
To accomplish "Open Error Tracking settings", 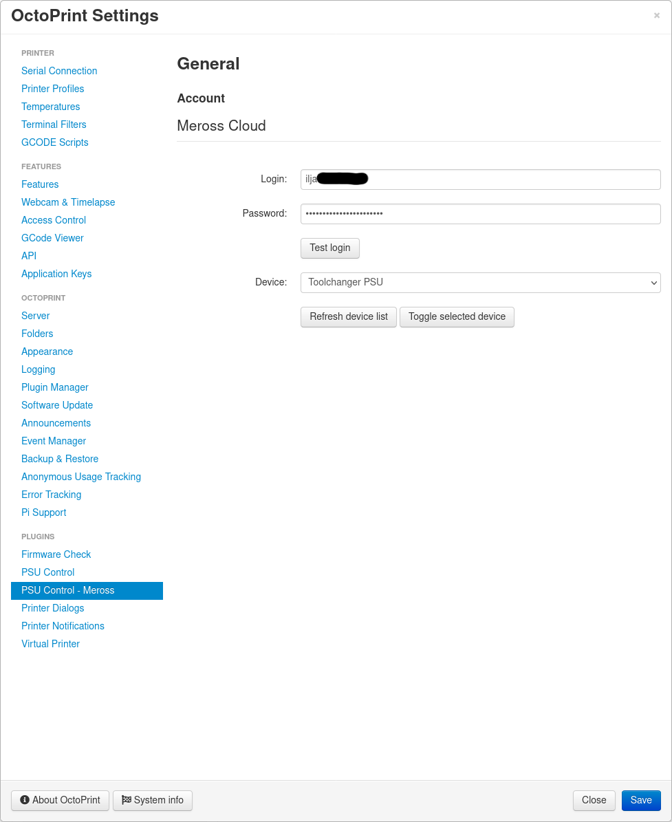I will point(52,493).
